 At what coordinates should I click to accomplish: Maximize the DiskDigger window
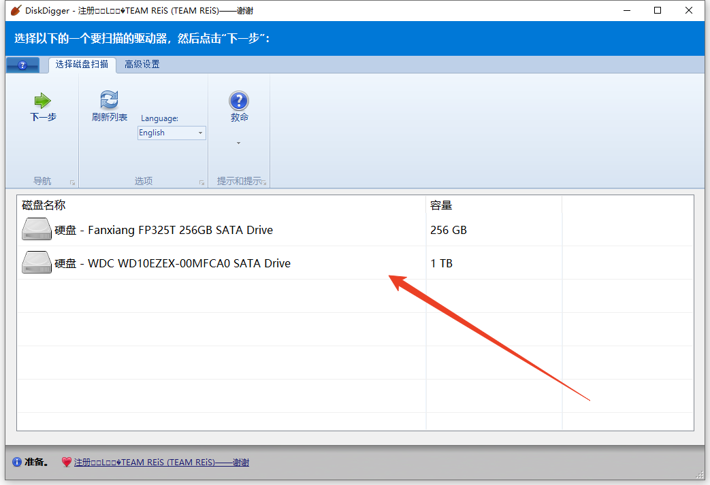(x=657, y=11)
